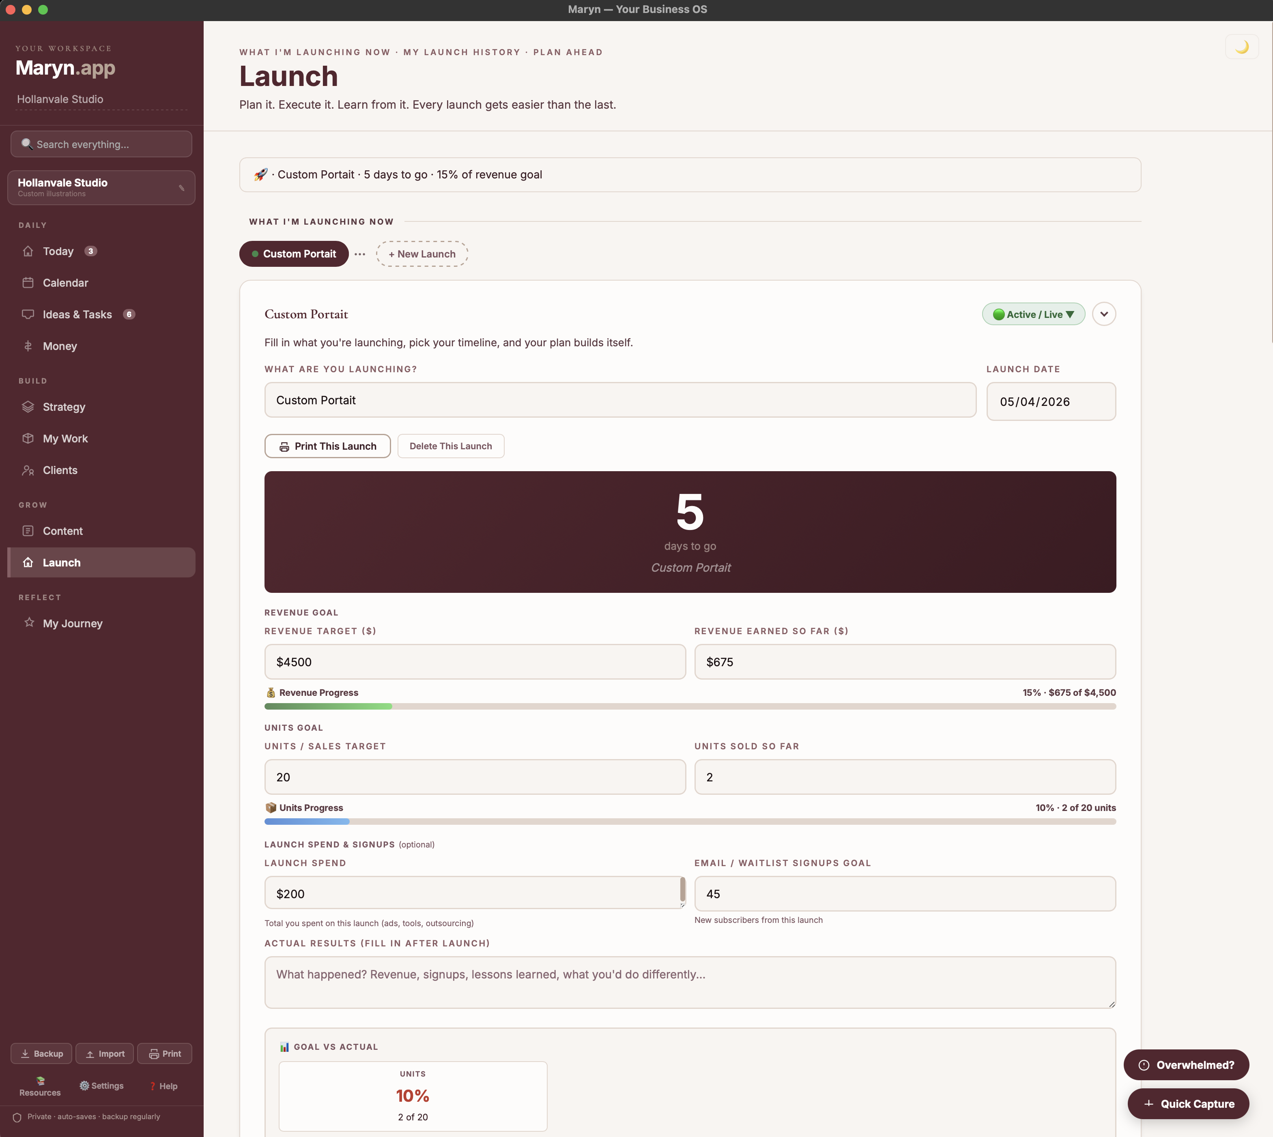
Task: Toggle dark mode with the moon icon
Action: [1243, 46]
